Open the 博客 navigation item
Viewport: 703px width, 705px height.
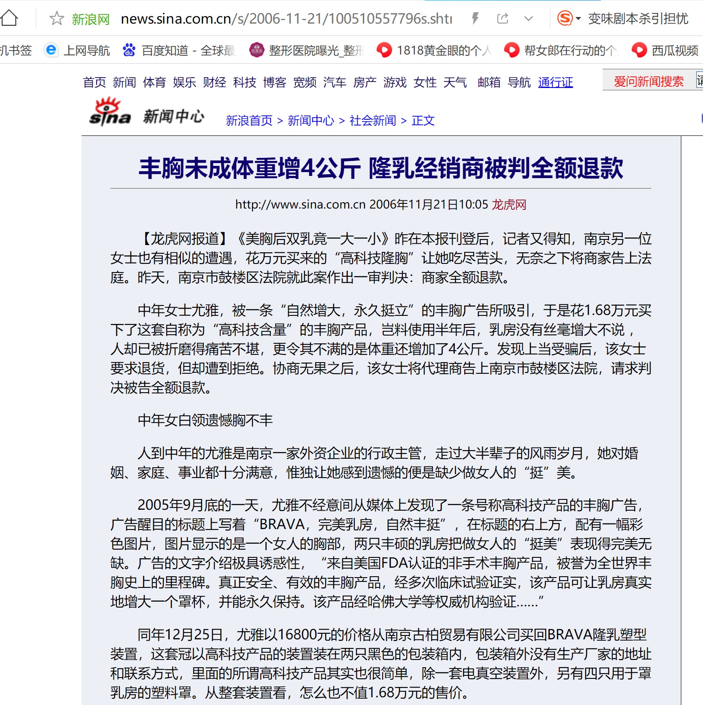[275, 82]
